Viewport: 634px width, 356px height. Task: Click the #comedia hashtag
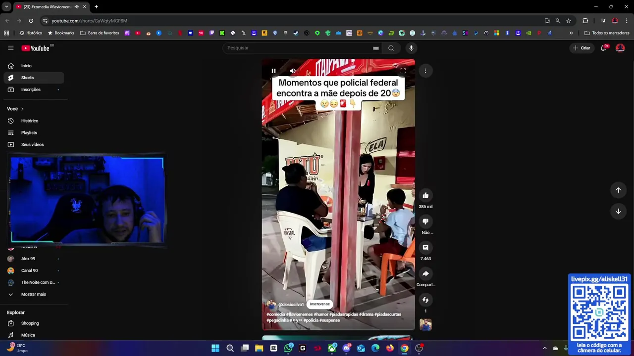pyautogui.click(x=276, y=314)
